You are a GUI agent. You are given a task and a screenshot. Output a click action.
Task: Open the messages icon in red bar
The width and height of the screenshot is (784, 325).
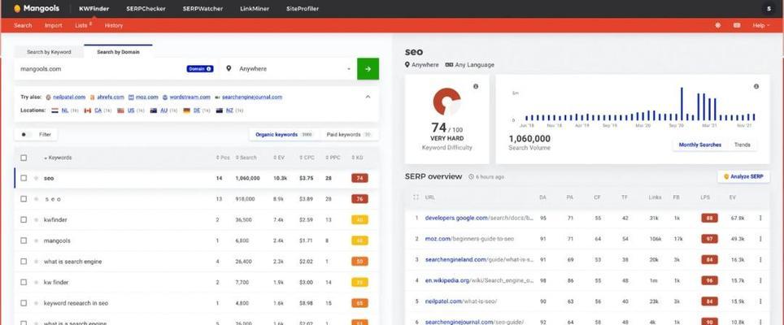tap(737, 25)
